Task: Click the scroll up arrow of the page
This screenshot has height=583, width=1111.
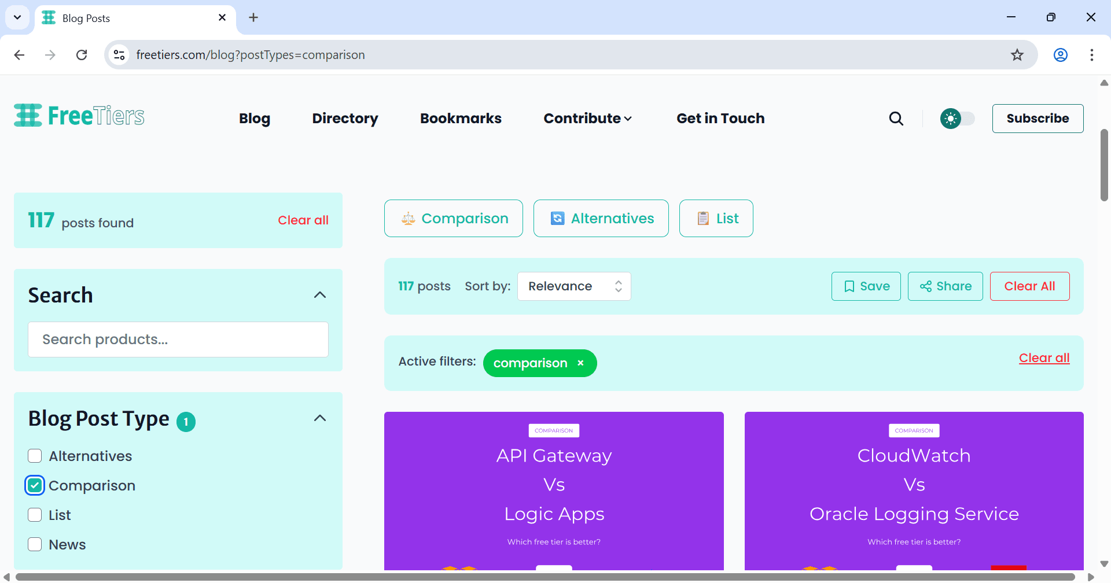Action: (x=1104, y=83)
